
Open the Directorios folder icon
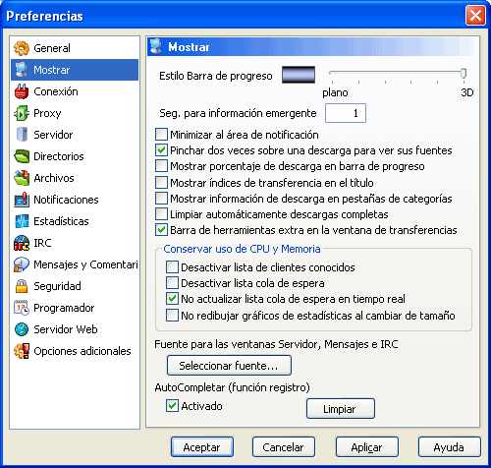(22, 156)
